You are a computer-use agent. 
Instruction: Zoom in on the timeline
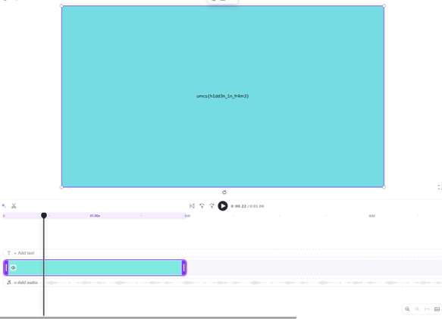point(407,309)
